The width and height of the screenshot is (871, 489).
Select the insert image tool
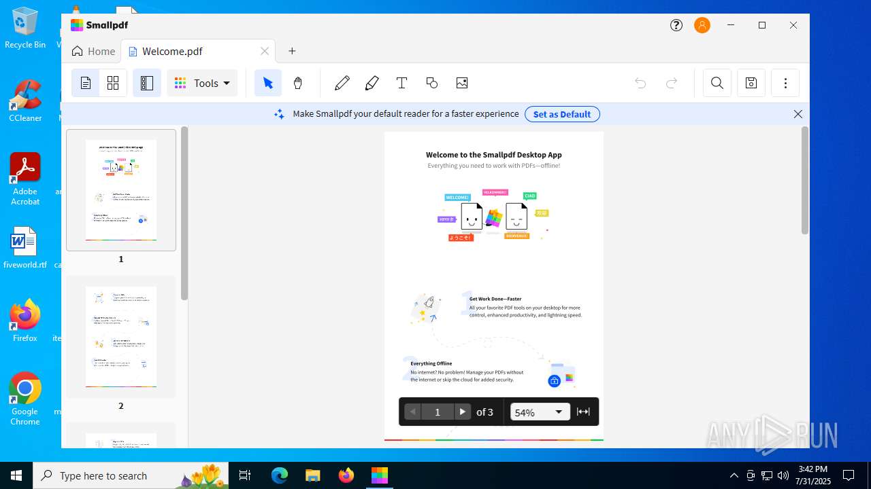[x=462, y=83]
